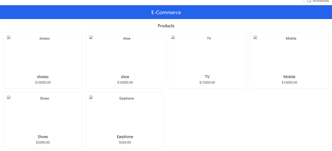Open the Shoes product title
This screenshot has width=332, height=151.
tap(43, 137)
